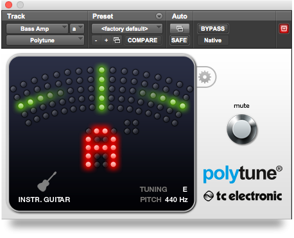Open the PolyTune settings gear

coord(205,77)
